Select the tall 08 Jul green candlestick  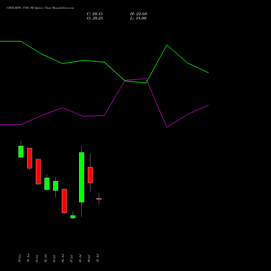(x=82, y=177)
